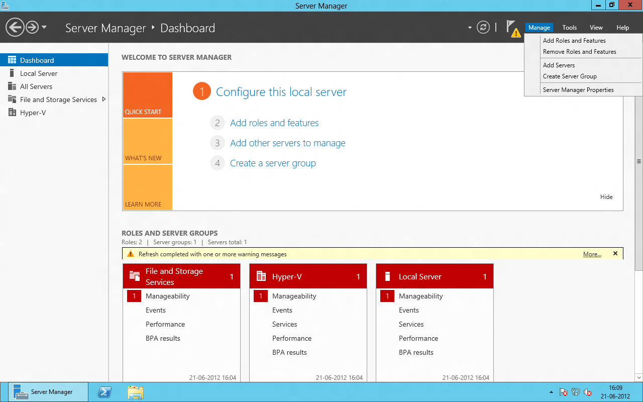Screen dimensions: 643x402
Task: Click the Refresh dashboard icon
Action: coord(483,27)
